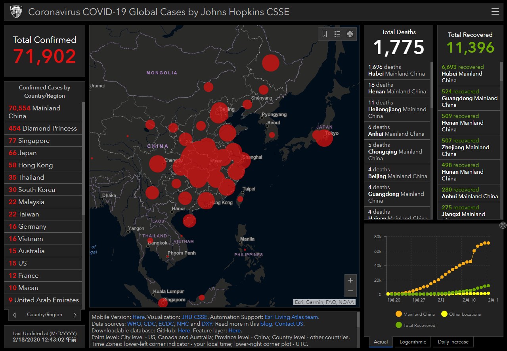
Task: Go to next Country/Region list arrow
Action: 75,315
